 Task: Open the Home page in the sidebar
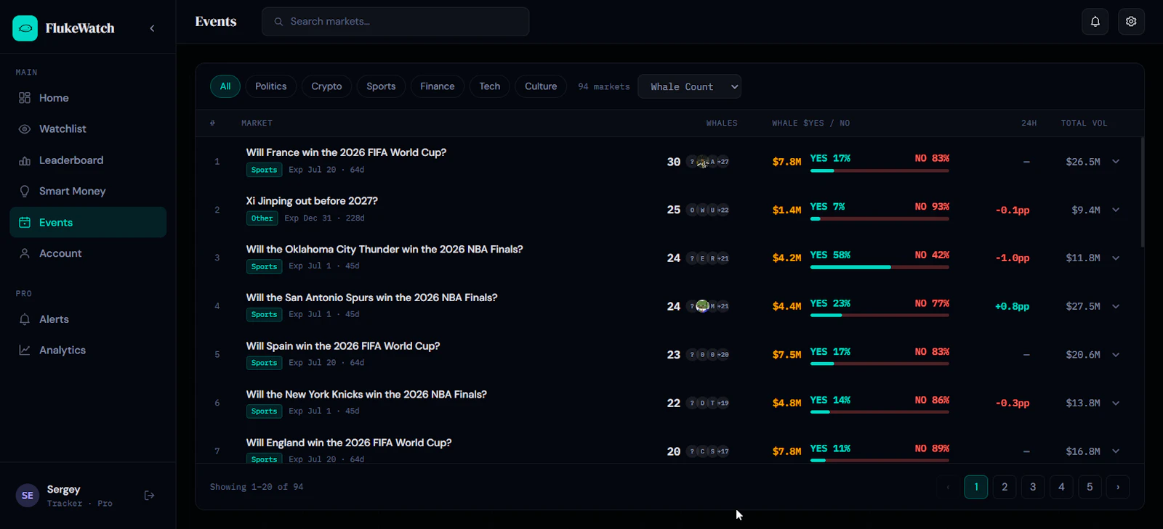(x=88, y=98)
